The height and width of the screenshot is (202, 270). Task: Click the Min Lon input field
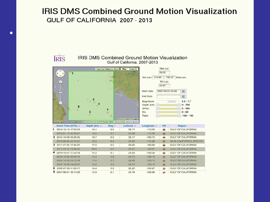(x=158, y=77)
